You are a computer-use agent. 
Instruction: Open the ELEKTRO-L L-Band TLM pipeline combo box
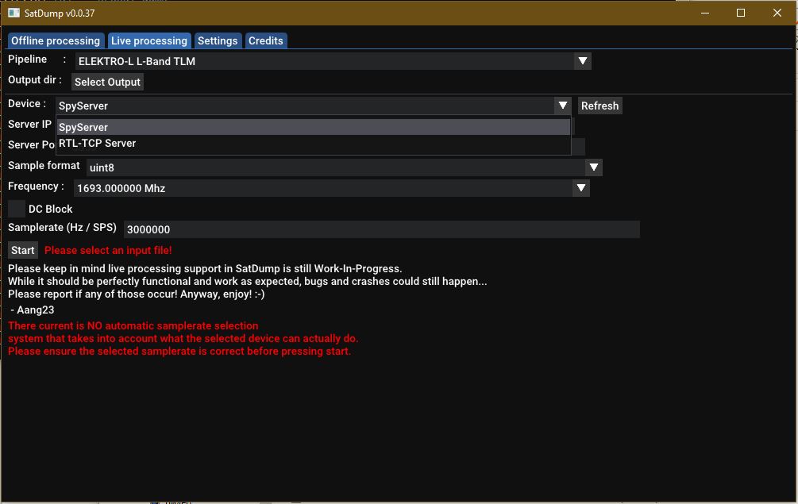pos(333,61)
